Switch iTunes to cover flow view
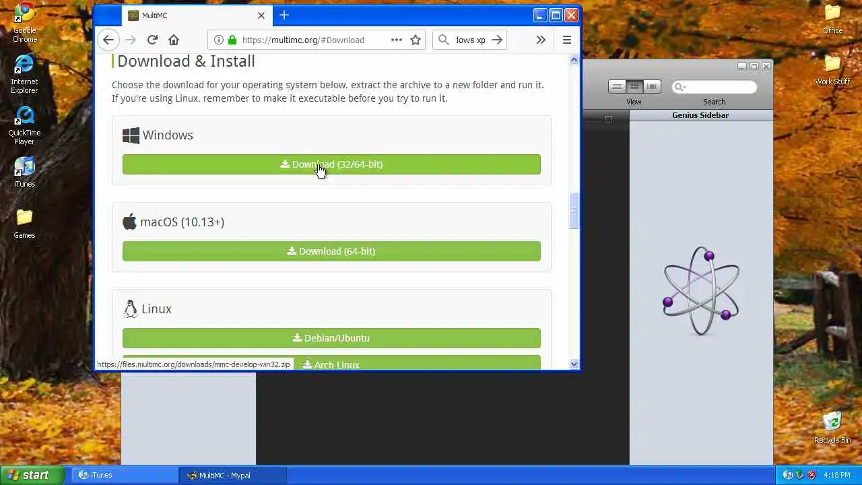 (x=652, y=86)
